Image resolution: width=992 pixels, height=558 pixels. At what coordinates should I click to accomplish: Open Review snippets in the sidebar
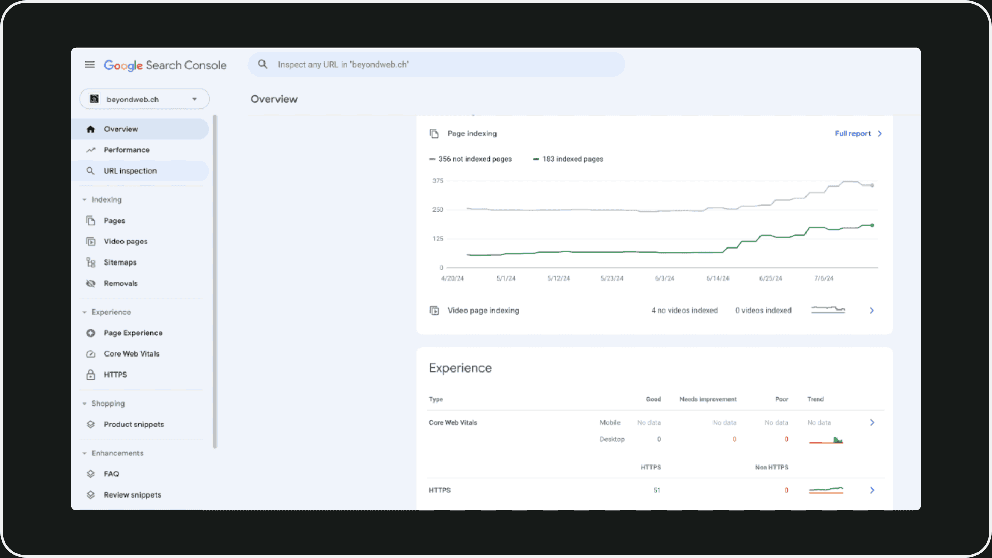click(140, 495)
